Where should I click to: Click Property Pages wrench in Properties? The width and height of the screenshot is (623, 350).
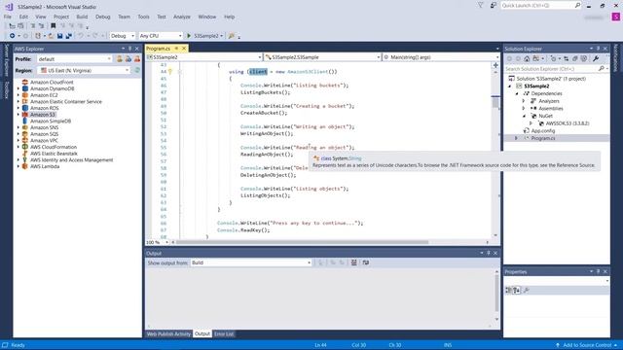527,291
